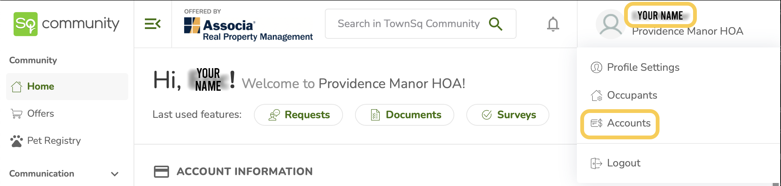Screen dimensions: 781x186
Task: Go to Offers in the sidebar
Action: [40, 114]
